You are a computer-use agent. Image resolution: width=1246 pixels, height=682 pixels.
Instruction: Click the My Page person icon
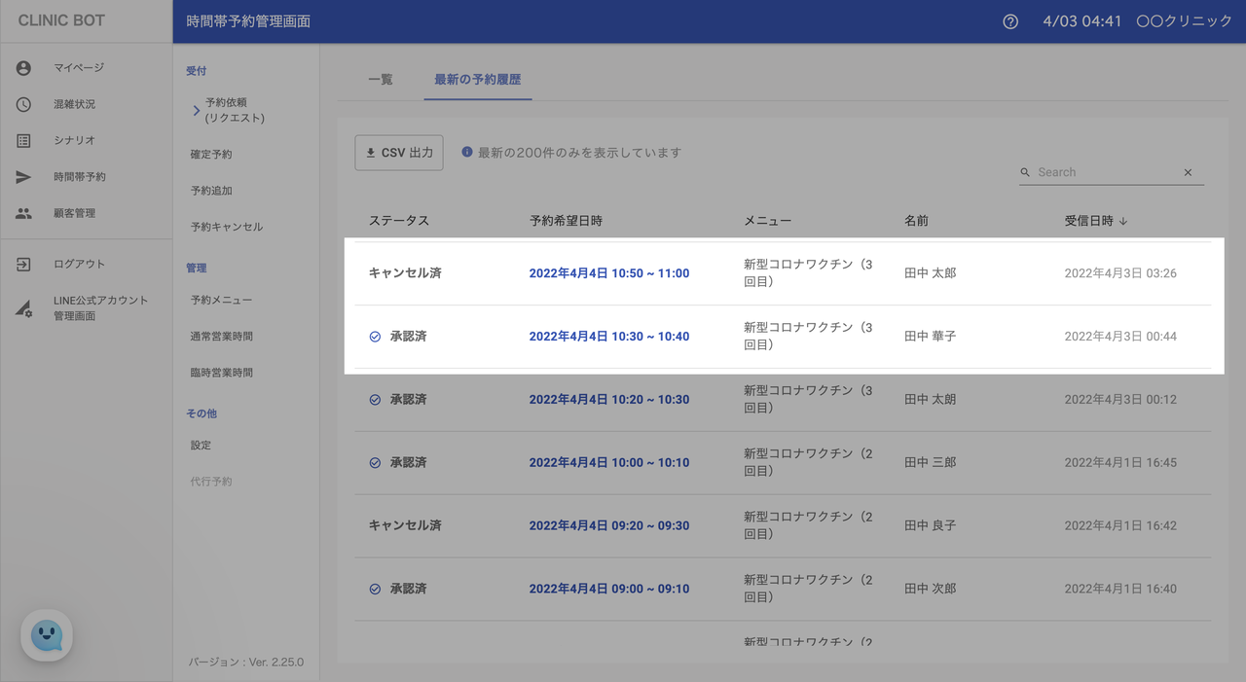23,68
